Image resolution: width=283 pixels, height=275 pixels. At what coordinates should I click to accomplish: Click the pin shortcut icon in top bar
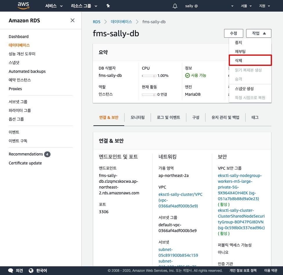coord(108,6)
